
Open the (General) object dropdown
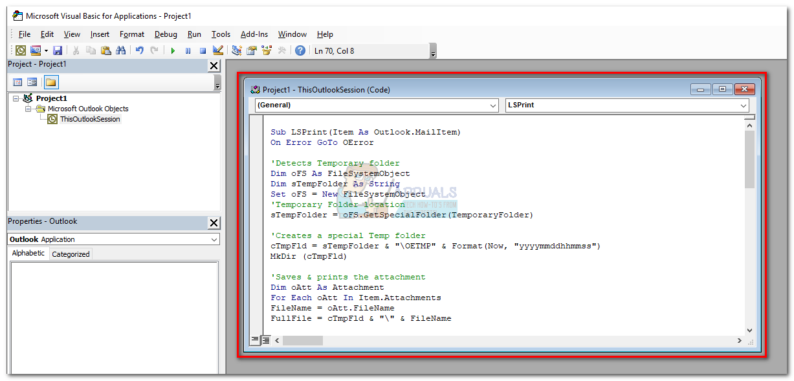[x=376, y=105]
